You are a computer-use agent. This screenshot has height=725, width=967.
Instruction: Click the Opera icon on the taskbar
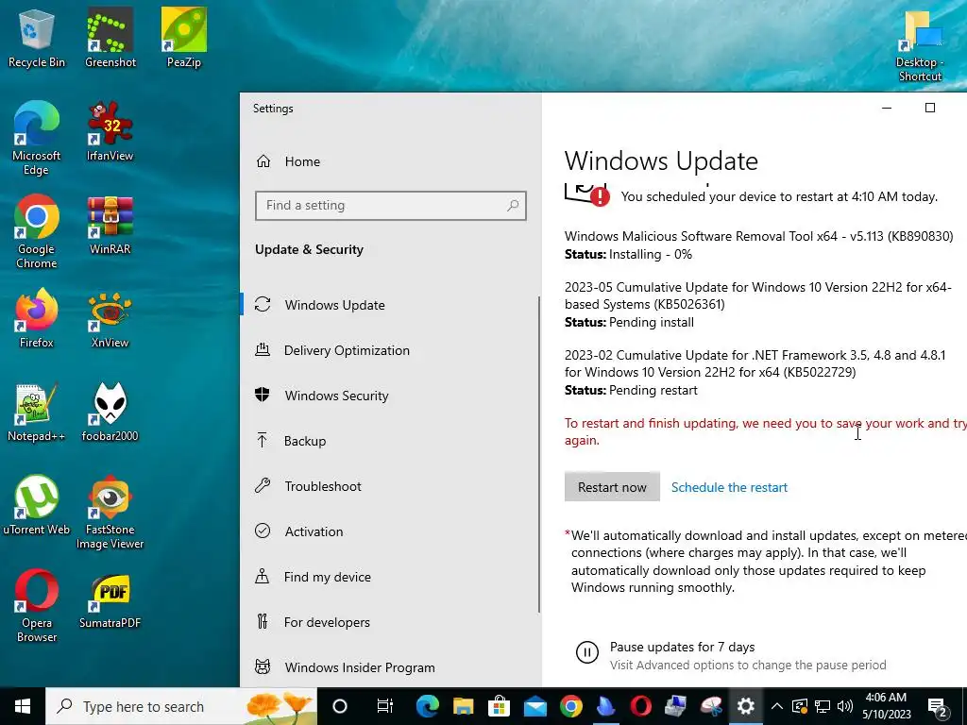(641, 706)
